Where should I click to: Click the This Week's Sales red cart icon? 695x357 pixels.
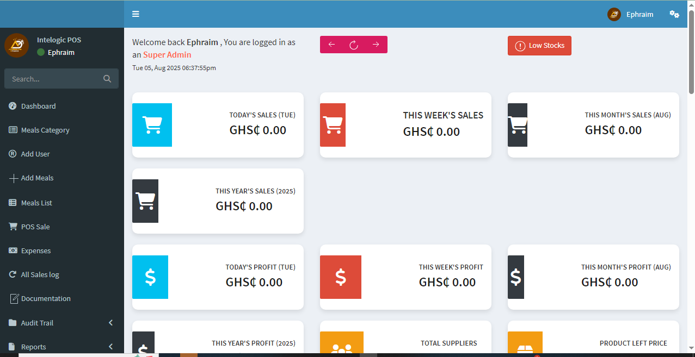[333, 125]
